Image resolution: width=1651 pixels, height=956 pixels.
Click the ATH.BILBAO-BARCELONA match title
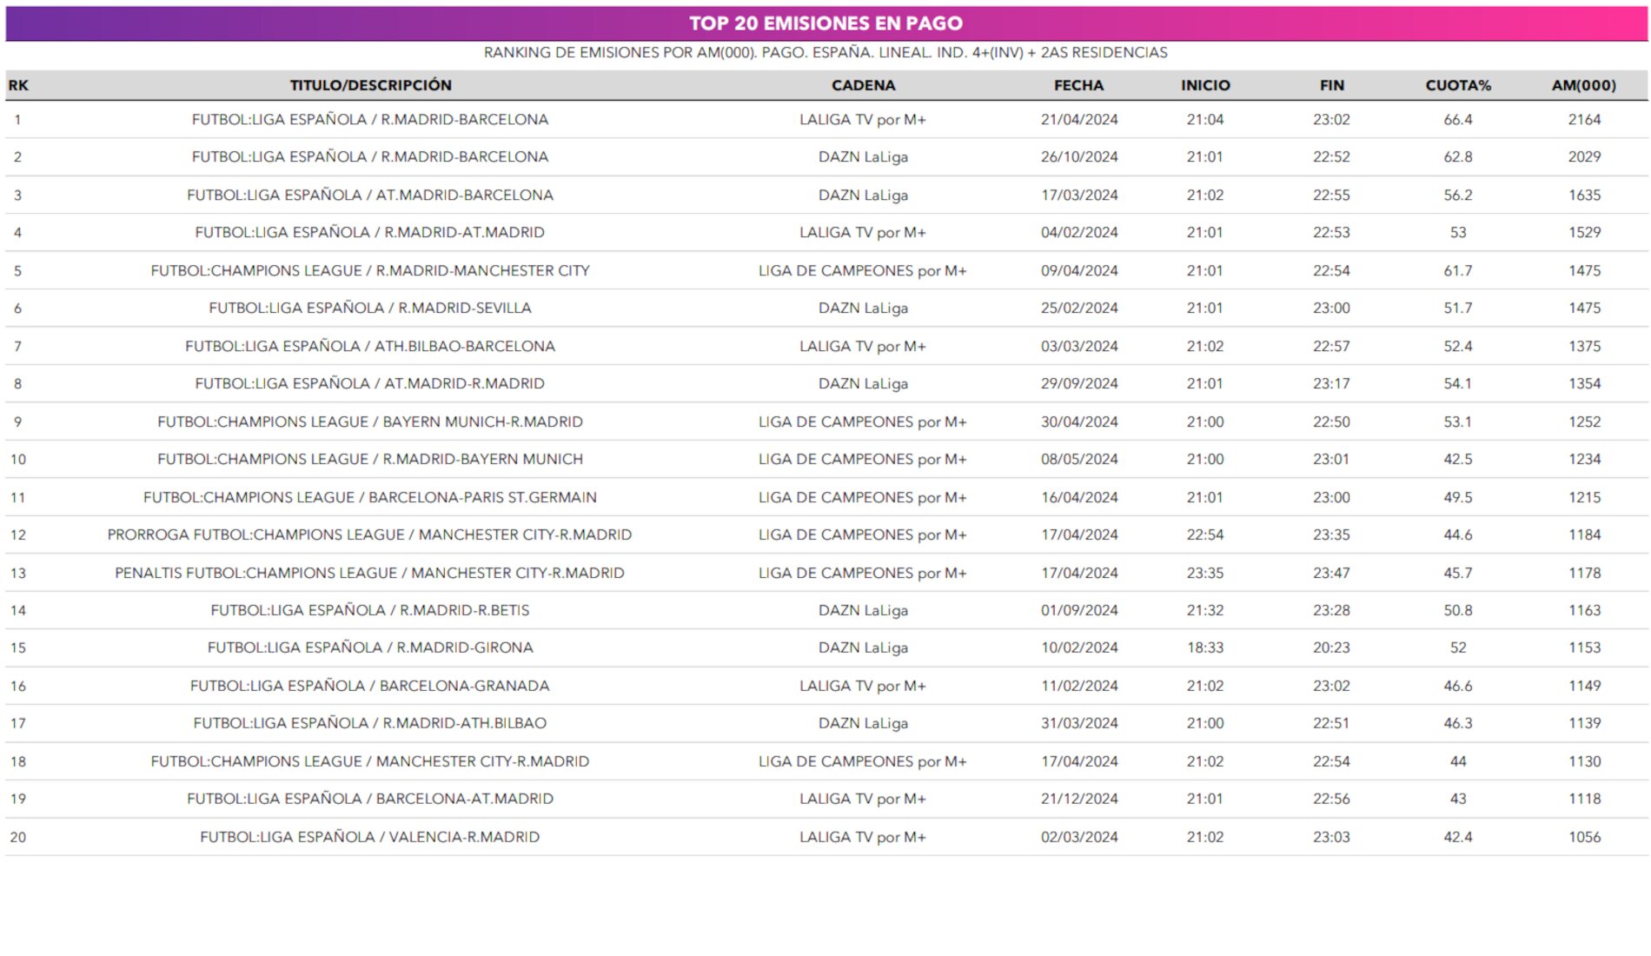click(x=370, y=347)
